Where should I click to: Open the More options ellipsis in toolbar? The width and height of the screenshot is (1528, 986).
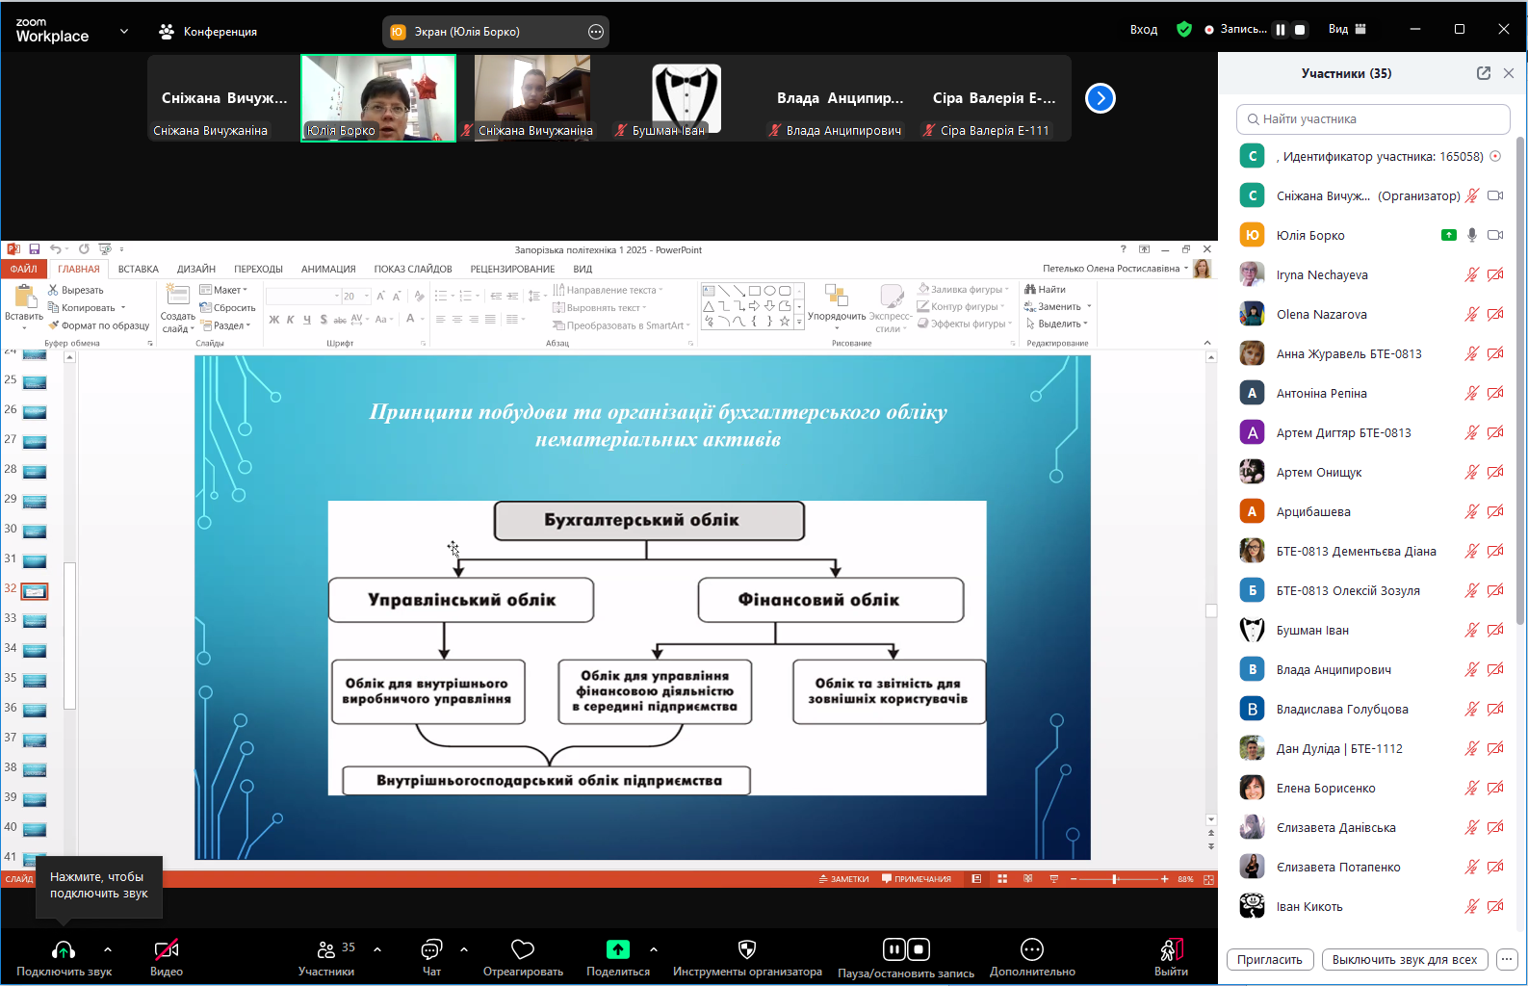coord(1032,950)
